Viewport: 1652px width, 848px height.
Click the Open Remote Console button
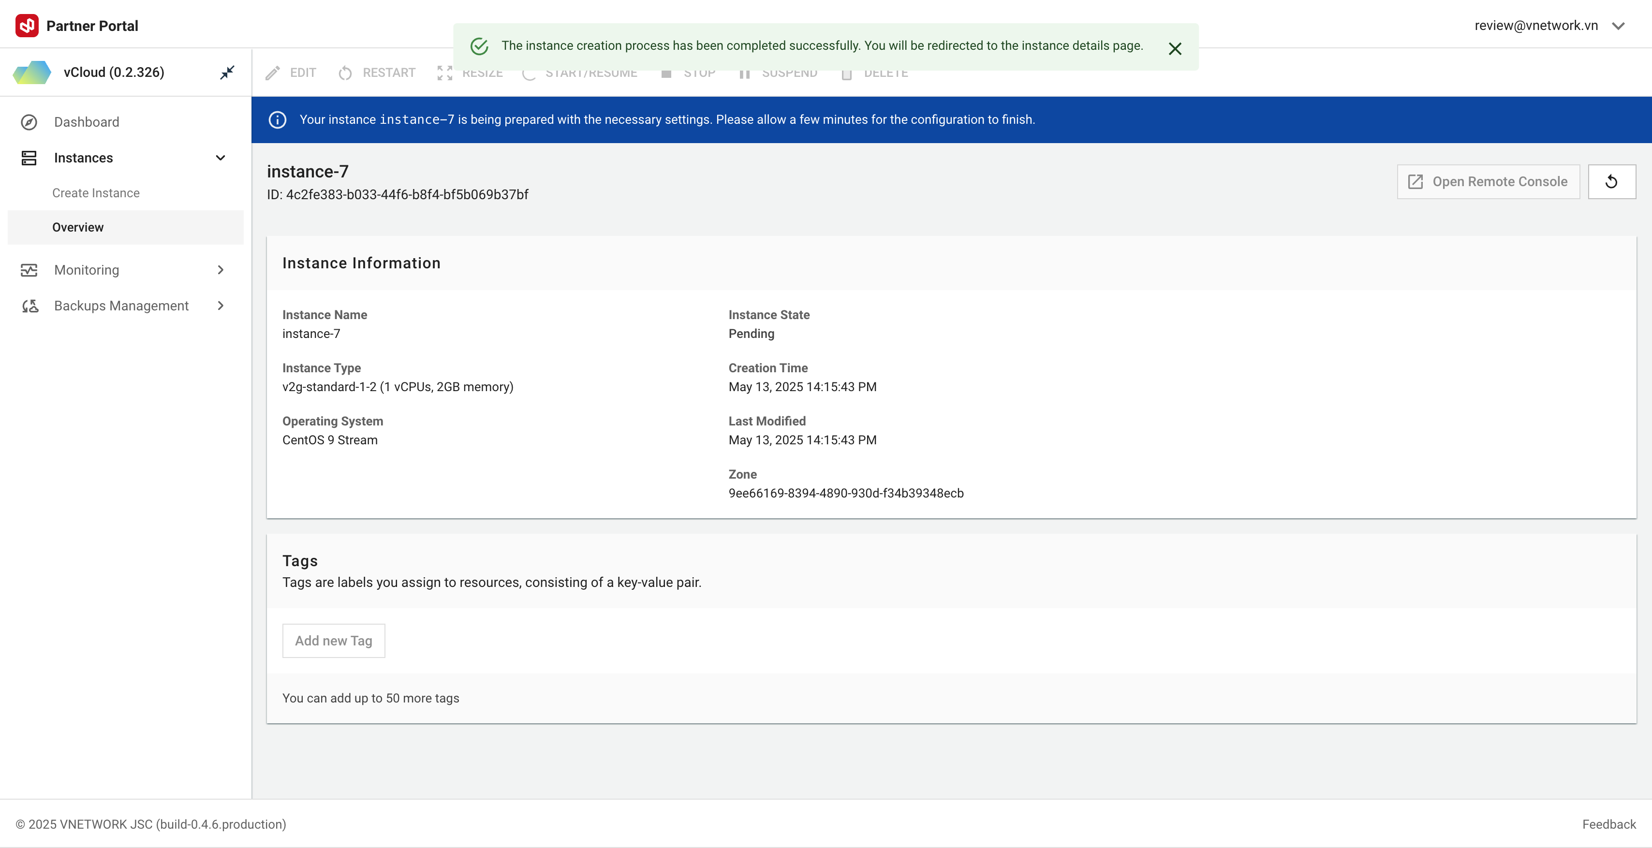[1488, 182]
